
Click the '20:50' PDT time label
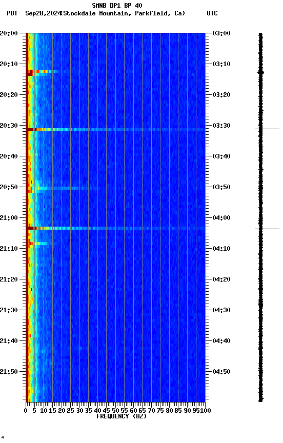[9, 187]
